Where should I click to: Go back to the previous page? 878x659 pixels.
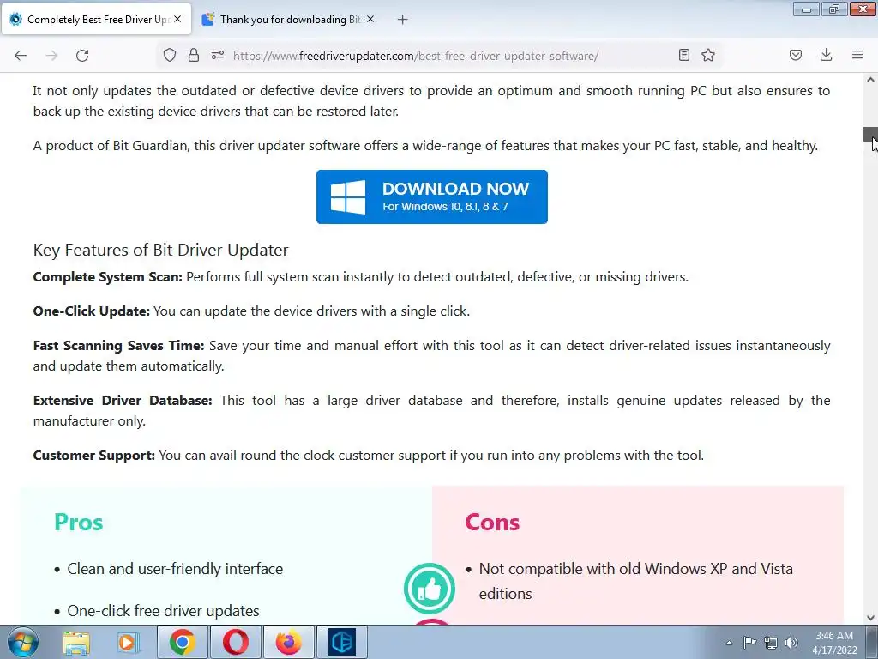(x=21, y=56)
